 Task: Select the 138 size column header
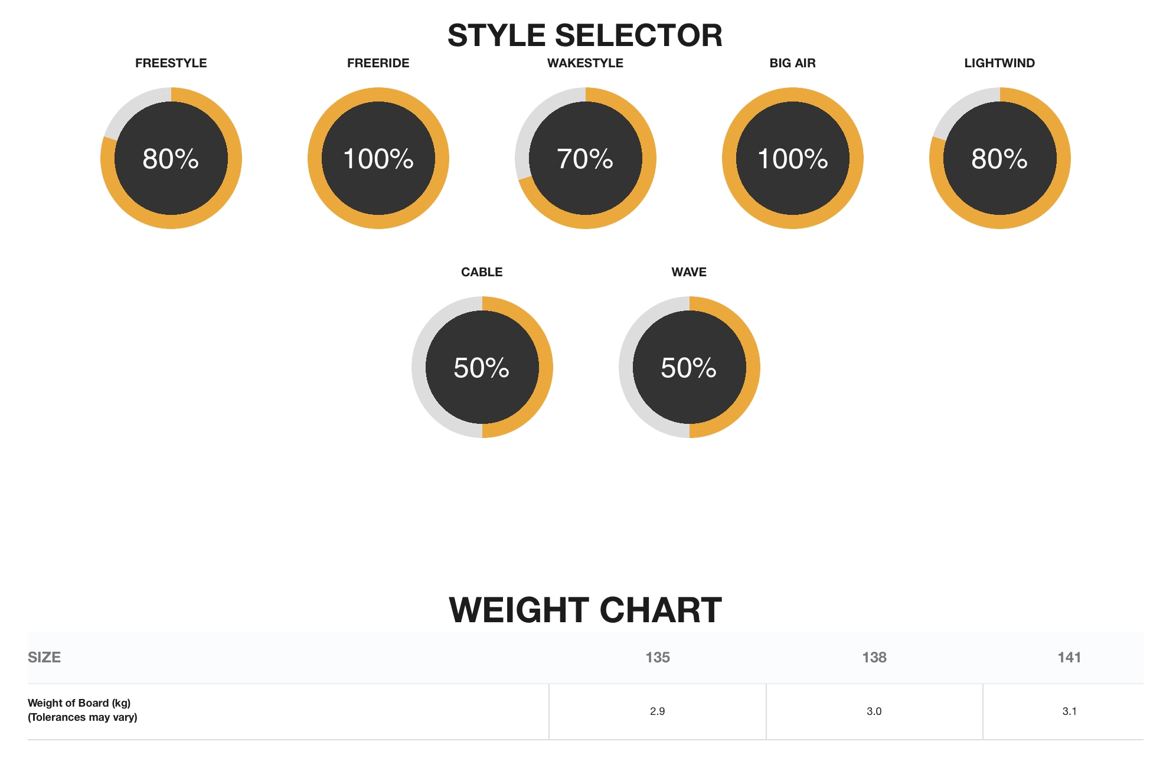point(874,658)
